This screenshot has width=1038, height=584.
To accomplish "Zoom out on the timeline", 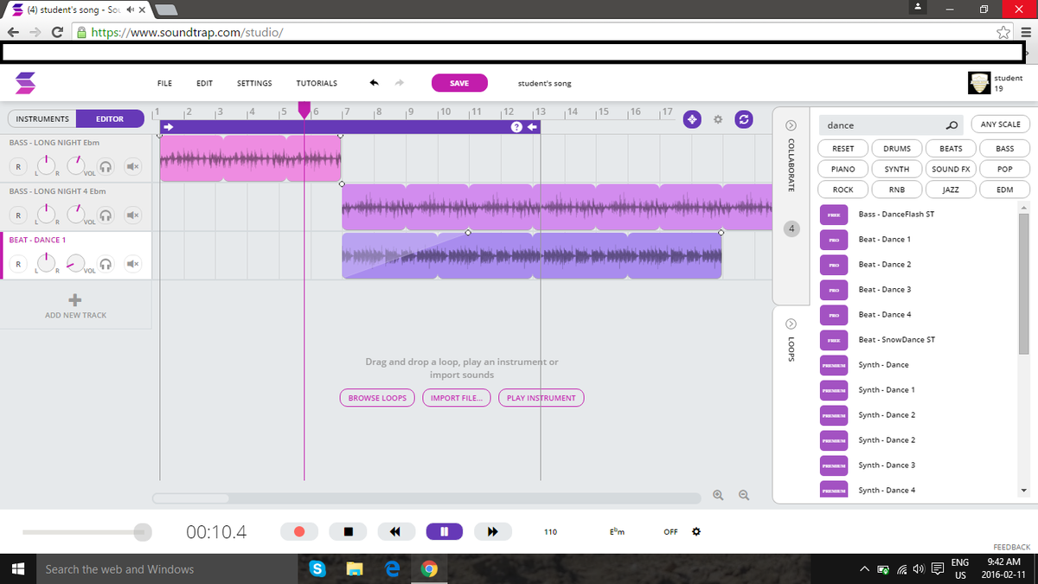I will (x=744, y=495).
